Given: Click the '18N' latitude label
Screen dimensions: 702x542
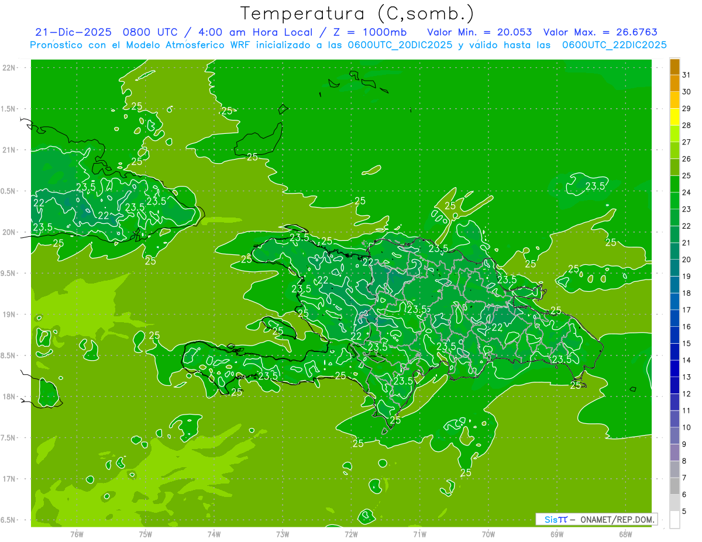Looking at the screenshot, I should coord(9,396).
